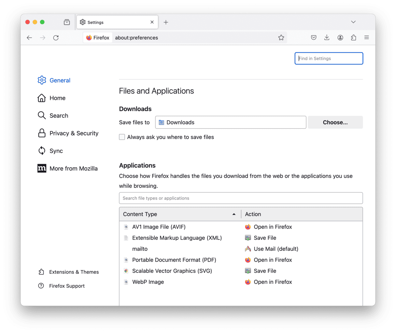Click the Choose... download folder button
The width and height of the screenshot is (396, 333).
tap(335, 122)
